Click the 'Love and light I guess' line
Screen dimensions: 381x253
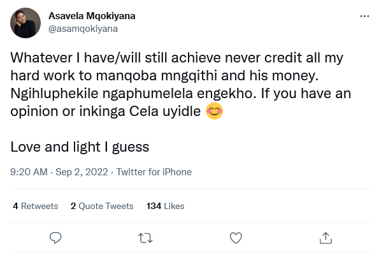(x=80, y=147)
